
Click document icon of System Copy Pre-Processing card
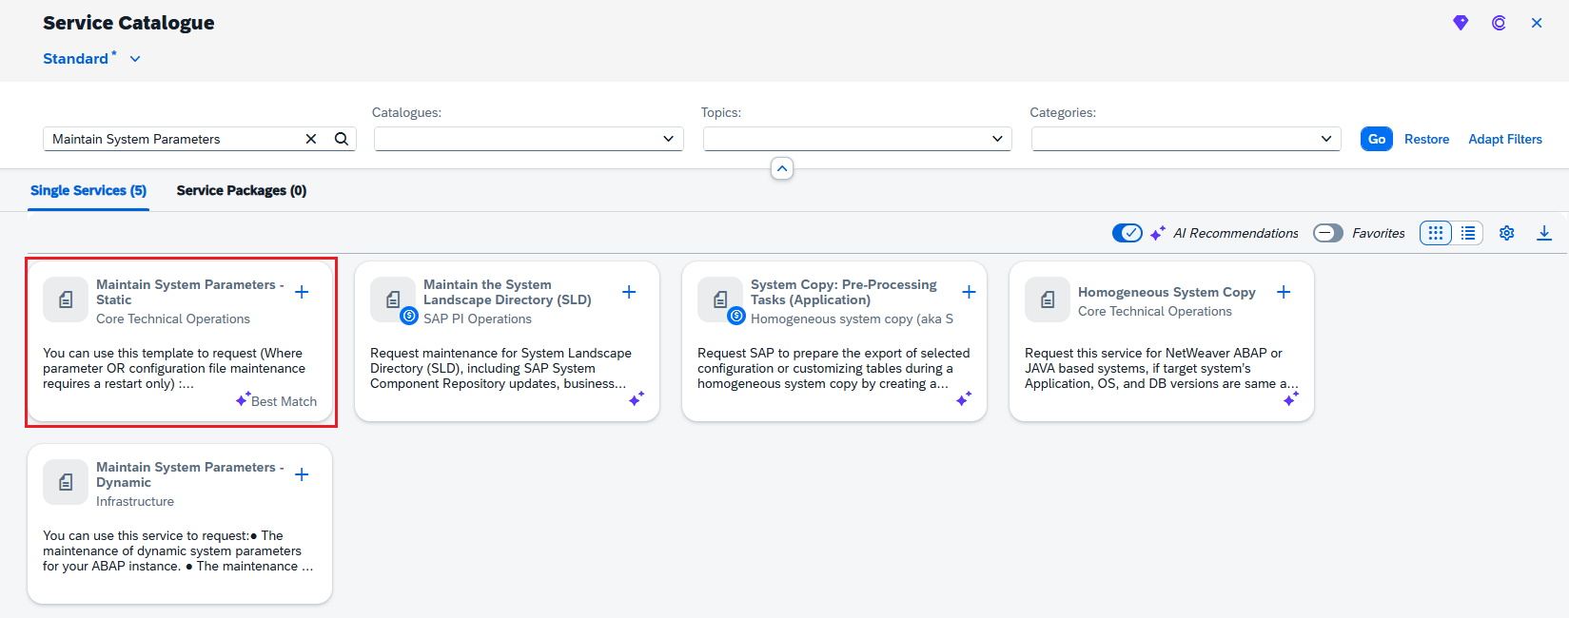(720, 299)
